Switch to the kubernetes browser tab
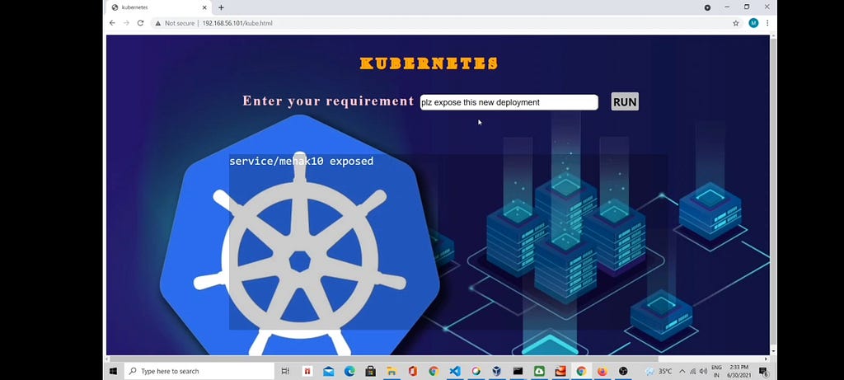This screenshot has width=844, height=380. pyautogui.click(x=159, y=7)
